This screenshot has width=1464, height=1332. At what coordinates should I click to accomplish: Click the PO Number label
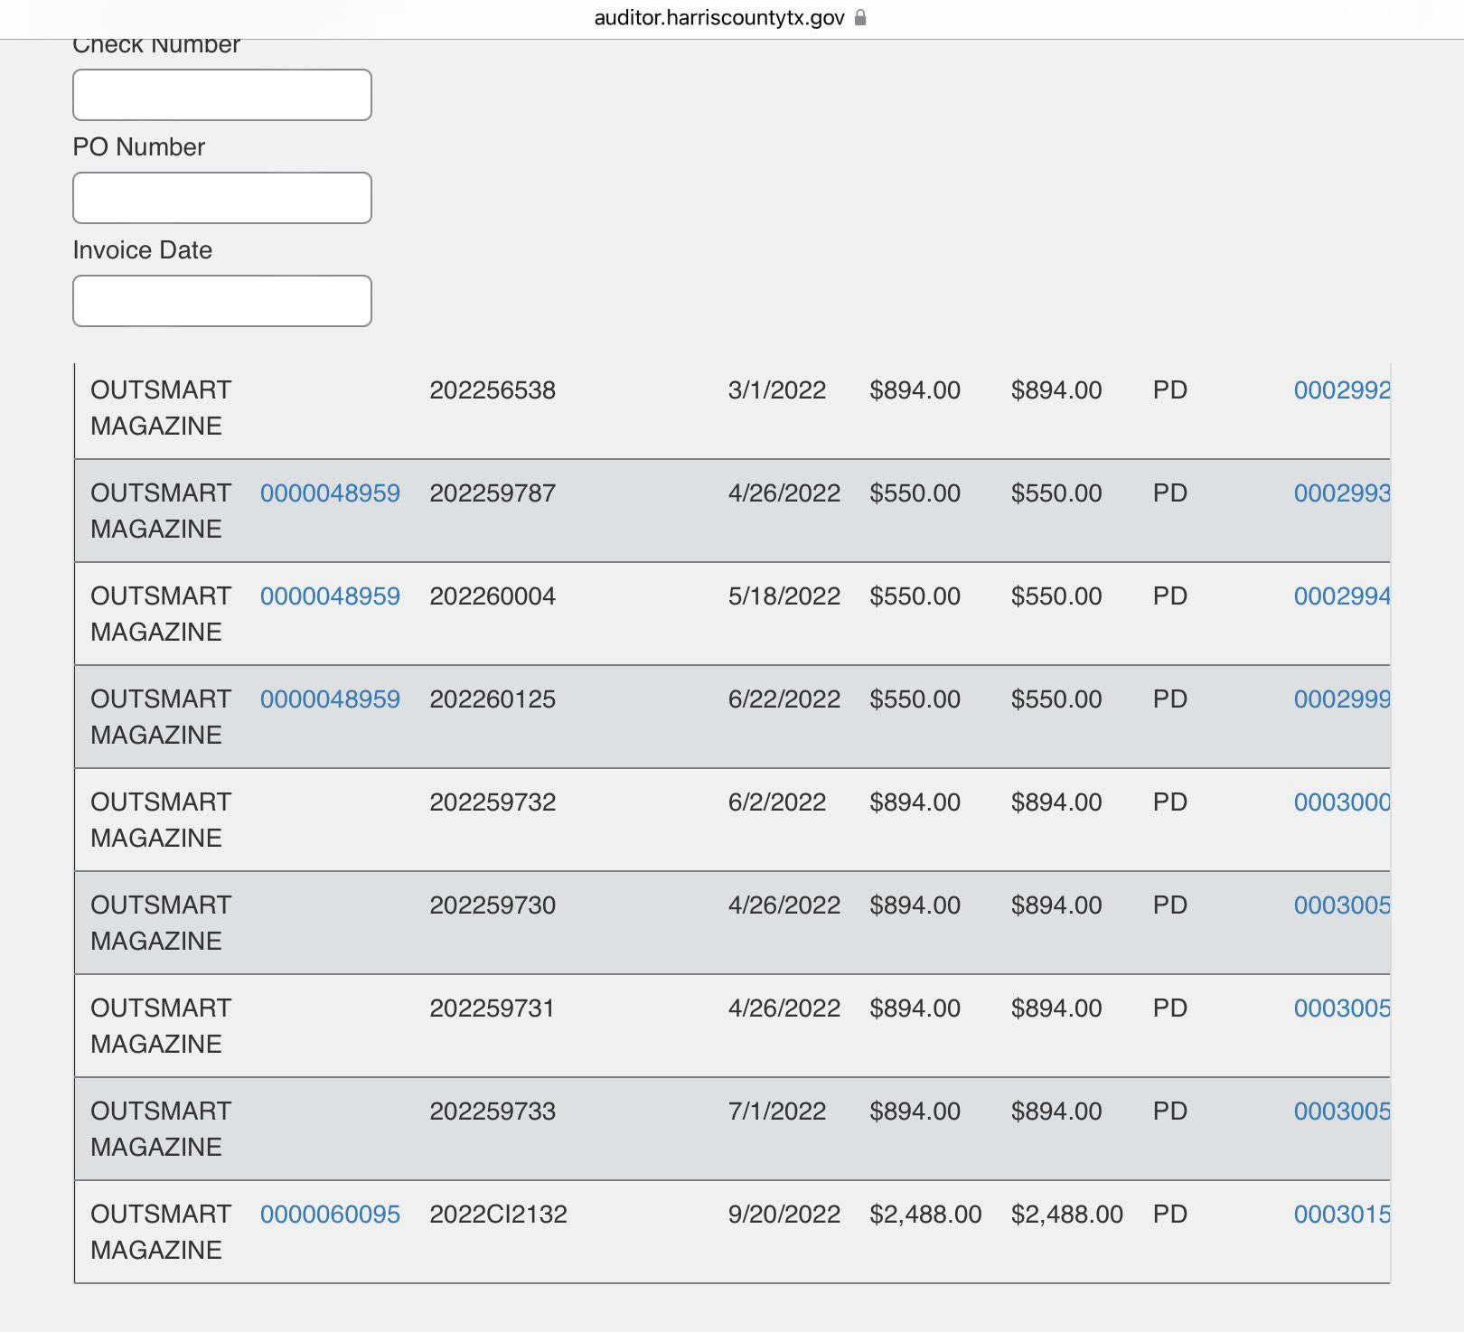[139, 147]
